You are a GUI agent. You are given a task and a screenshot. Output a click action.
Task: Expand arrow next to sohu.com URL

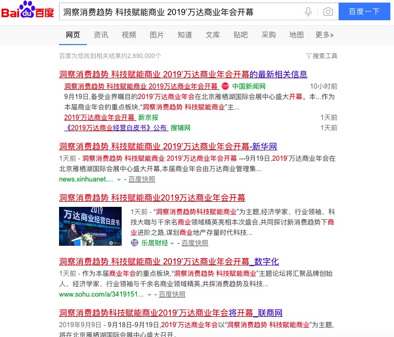pos(149,294)
